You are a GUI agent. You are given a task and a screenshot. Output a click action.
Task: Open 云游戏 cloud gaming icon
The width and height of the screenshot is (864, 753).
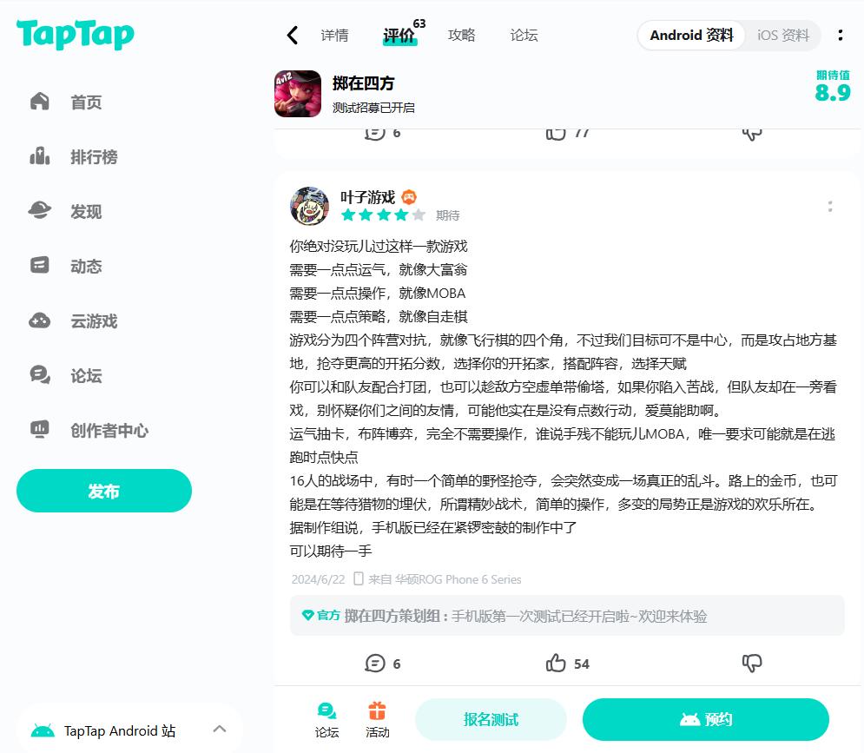[x=40, y=320]
